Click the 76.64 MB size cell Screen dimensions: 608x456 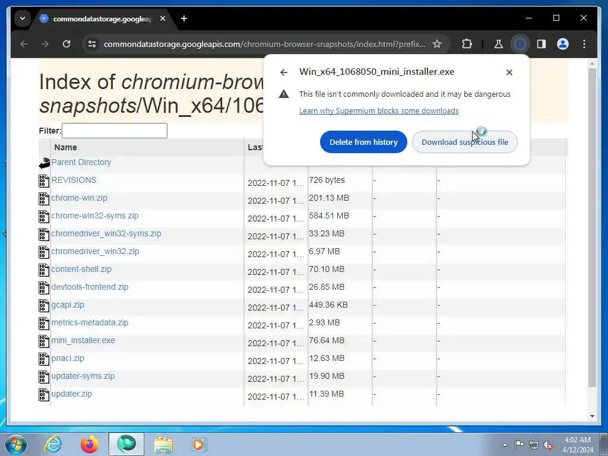[327, 340]
